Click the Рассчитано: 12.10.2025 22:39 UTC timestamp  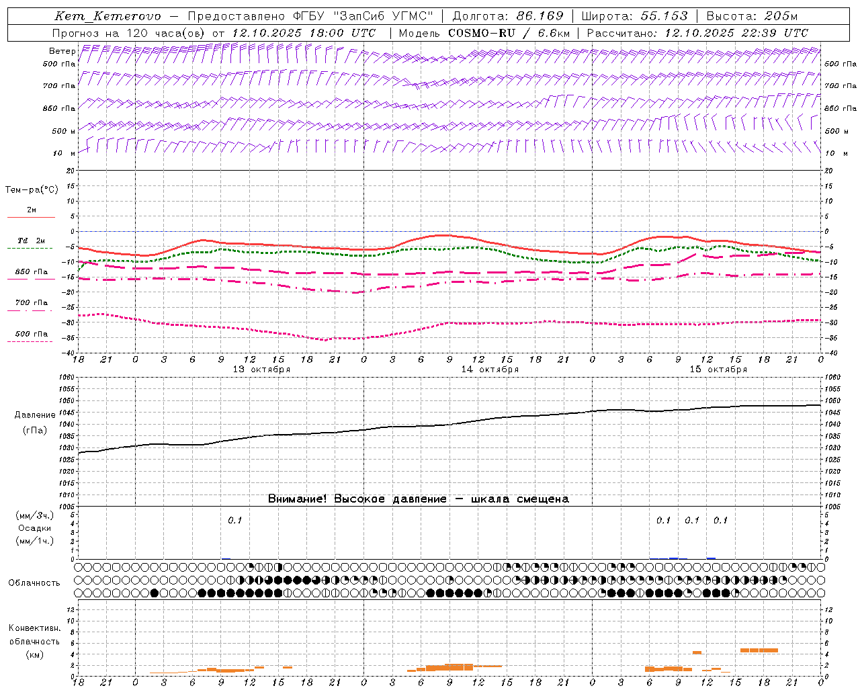[x=697, y=33]
